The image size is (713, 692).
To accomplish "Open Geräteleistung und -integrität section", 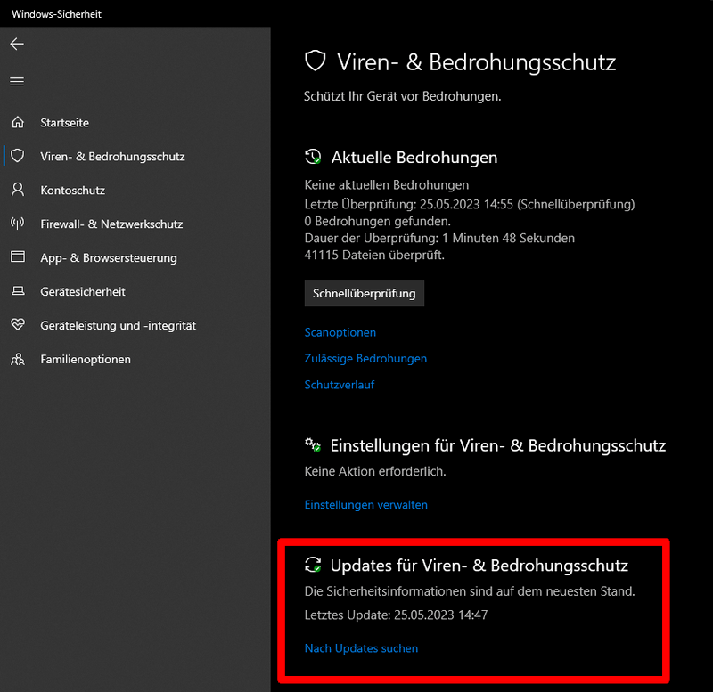I will point(118,326).
